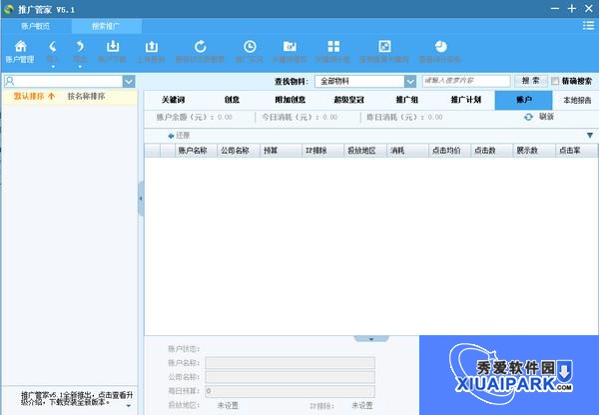Open the clock icon tool in toolbar
The width and height of the screenshot is (599, 415).
pos(250,47)
